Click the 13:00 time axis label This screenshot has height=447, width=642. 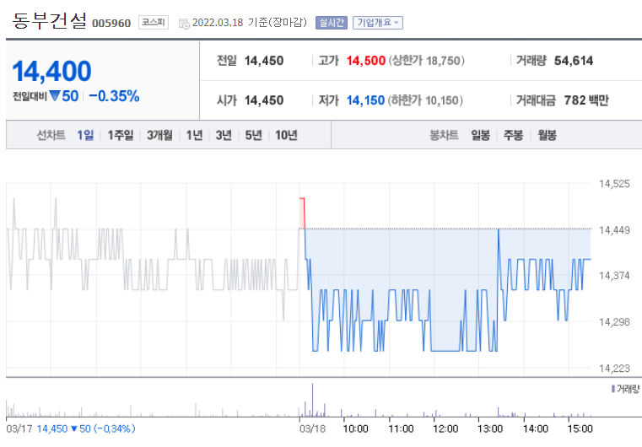pyautogui.click(x=490, y=428)
